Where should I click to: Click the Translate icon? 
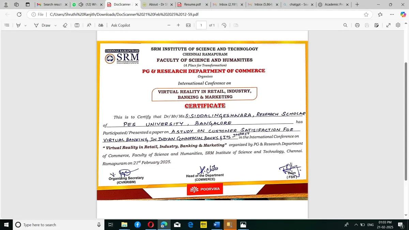click(x=101, y=25)
